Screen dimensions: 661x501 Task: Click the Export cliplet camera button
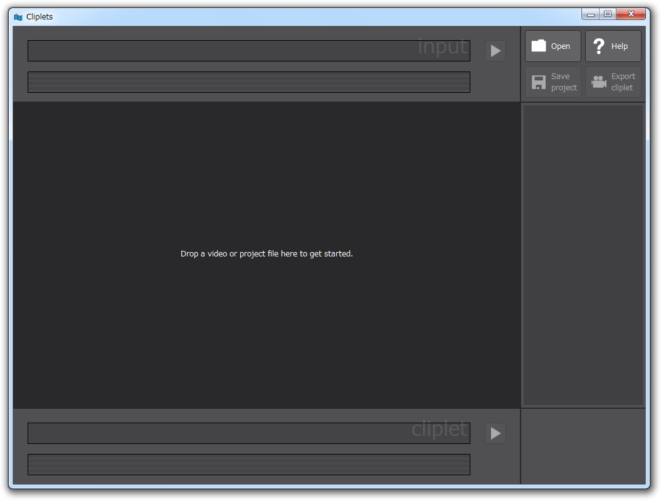click(x=613, y=82)
